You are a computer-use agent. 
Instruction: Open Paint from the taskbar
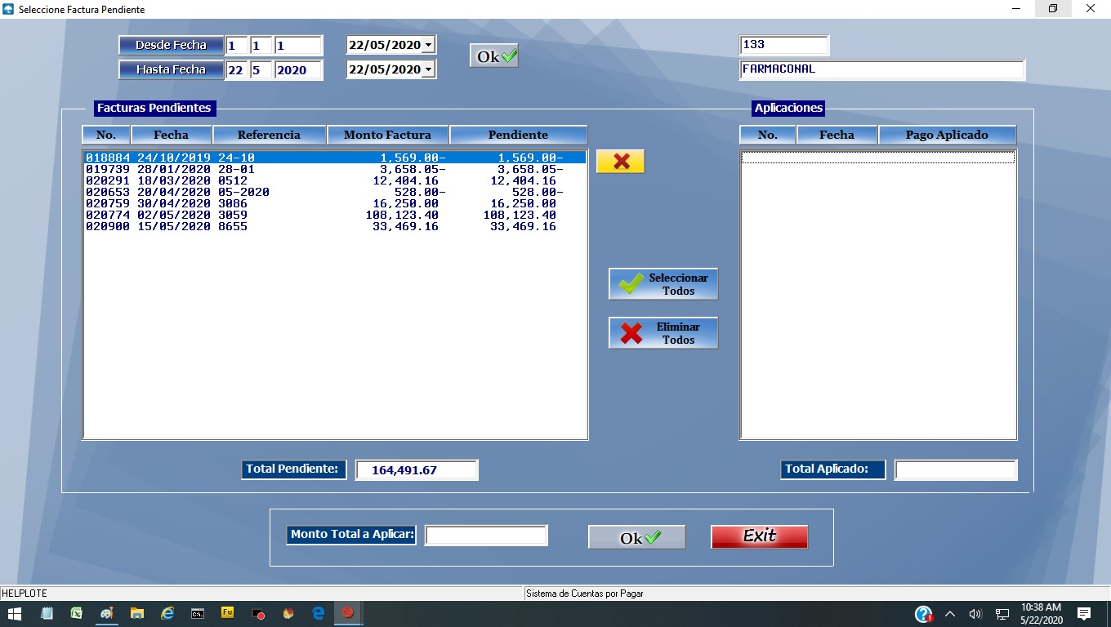pos(106,613)
